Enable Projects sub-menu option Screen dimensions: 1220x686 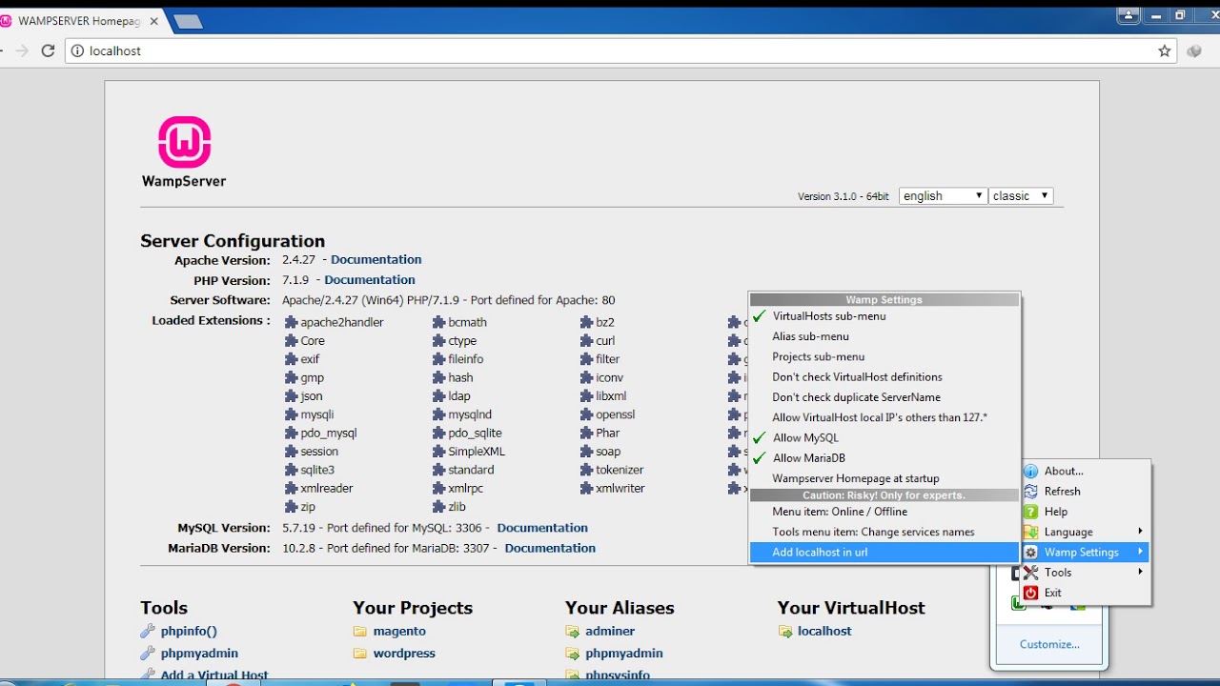pos(884,356)
